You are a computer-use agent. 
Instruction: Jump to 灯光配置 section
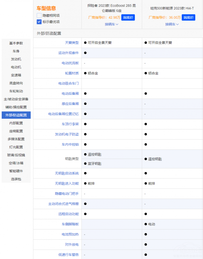16,147
